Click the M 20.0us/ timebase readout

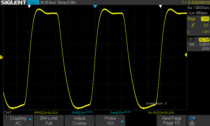click(48, 2)
